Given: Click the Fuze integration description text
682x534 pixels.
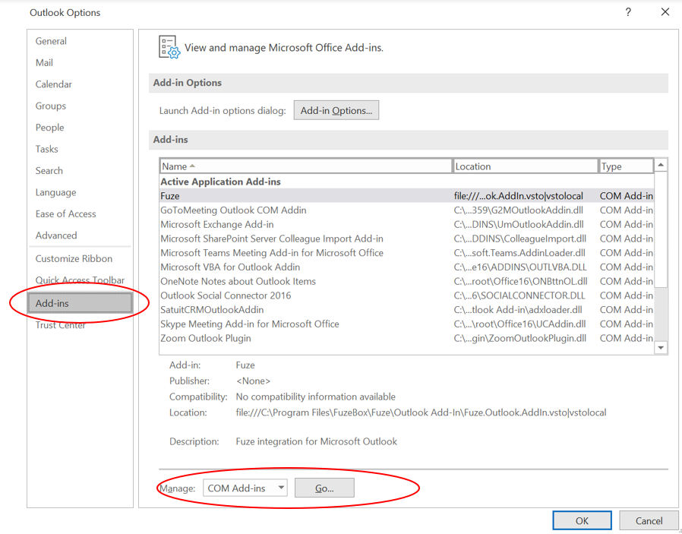Looking at the screenshot, I should coord(316,442).
